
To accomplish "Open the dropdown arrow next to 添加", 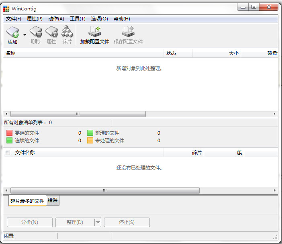I will [x=25, y=35].
